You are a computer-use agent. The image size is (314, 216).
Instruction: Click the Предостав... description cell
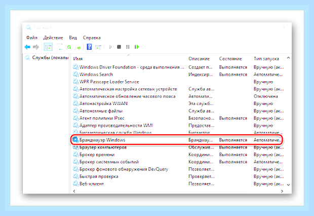pyautogui.click(x=201, y=125)
